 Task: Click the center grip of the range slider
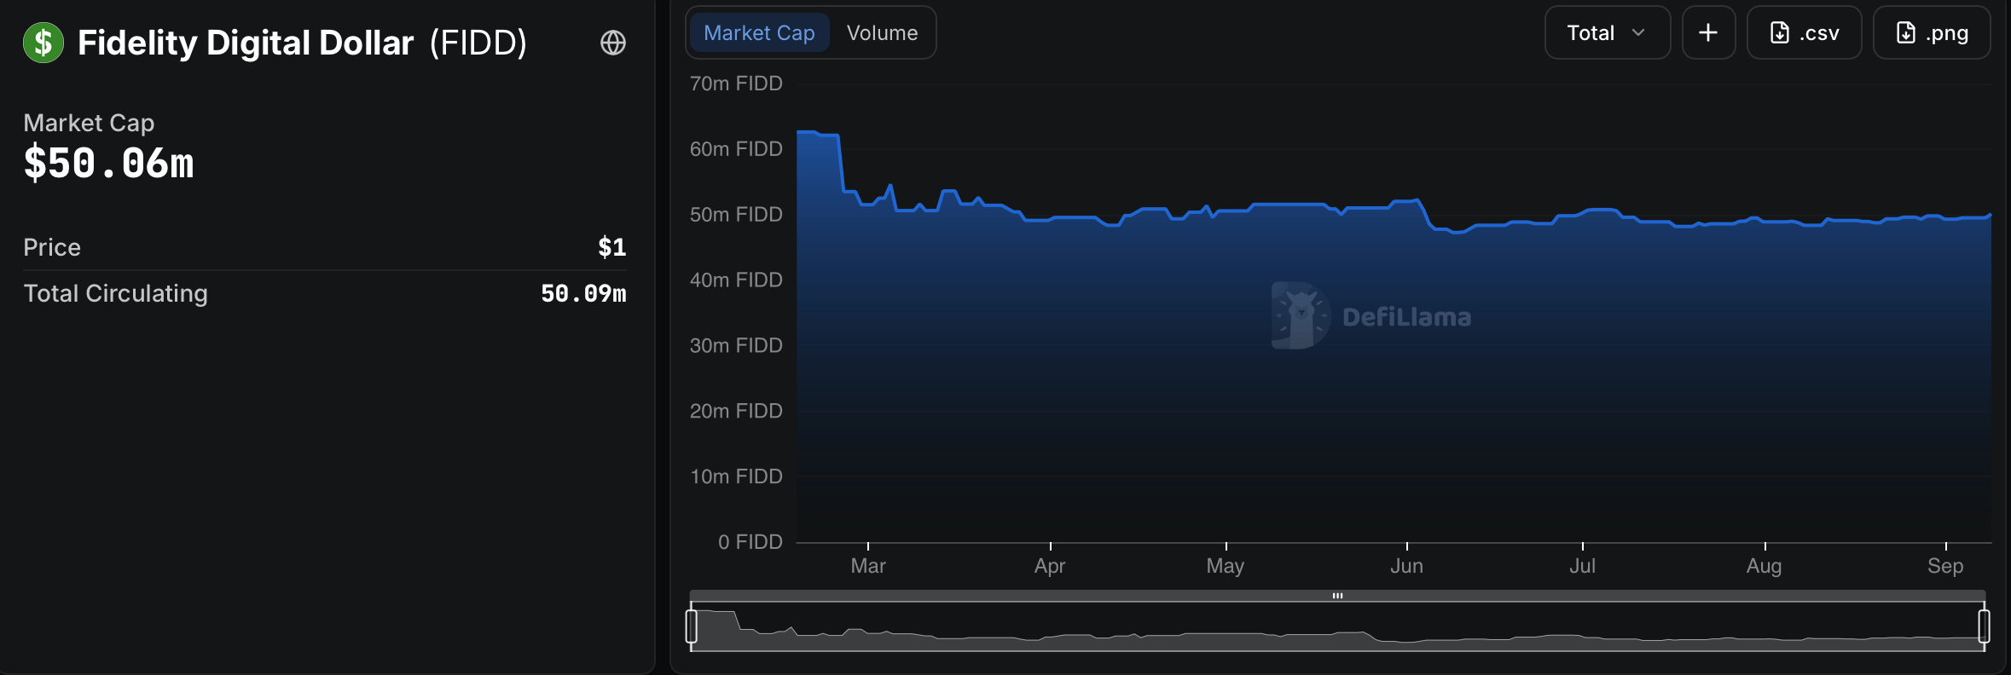tap(1337, 596)
